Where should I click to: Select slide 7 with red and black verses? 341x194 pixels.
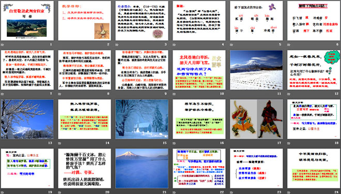point(27,70)
